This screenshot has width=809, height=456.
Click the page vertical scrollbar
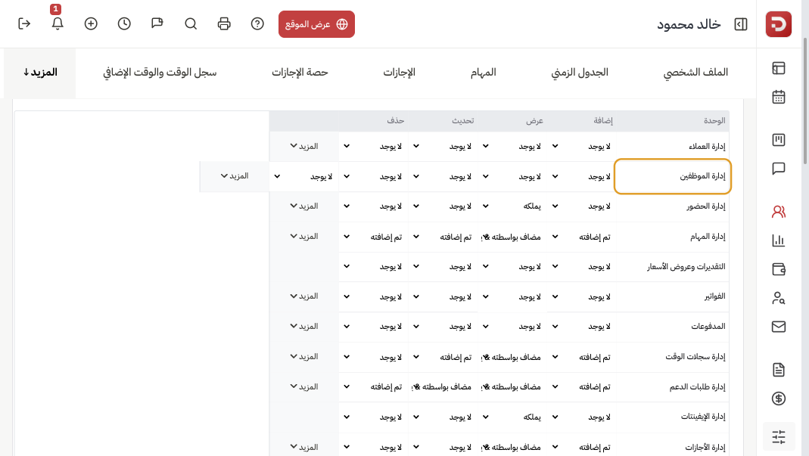coord(805,101)
